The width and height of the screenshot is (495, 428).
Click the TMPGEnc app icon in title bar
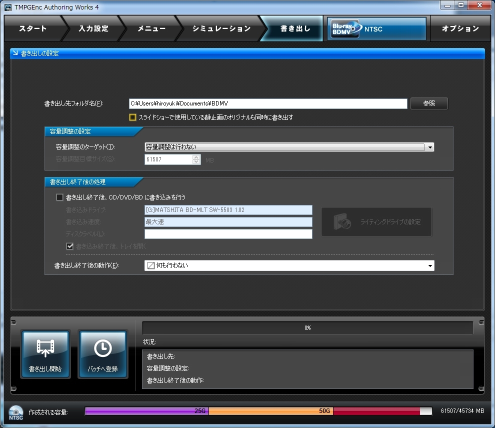(8, 7)
